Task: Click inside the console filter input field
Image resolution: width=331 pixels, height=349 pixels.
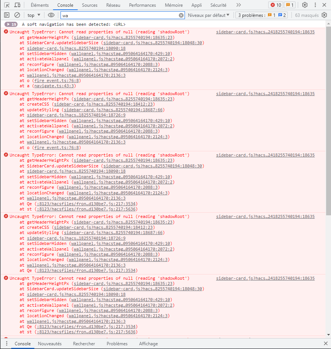Action: [x=112, y=15]
